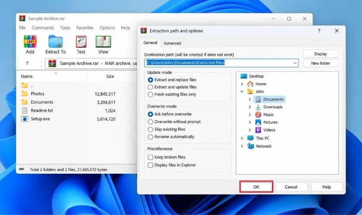Click the Display button
The height and width of the screenshot is (215, 362).
coord(321,54)
